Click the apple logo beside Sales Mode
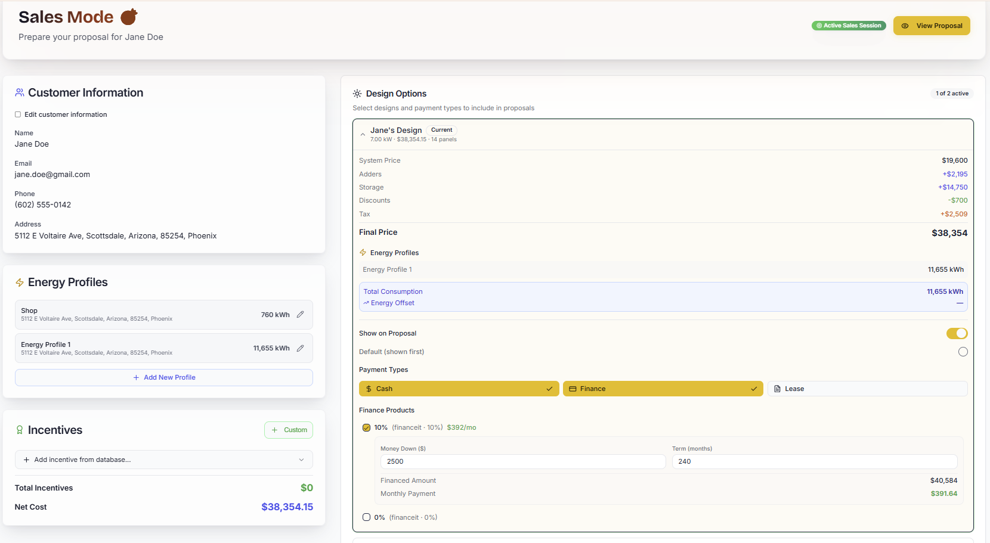Screen dimensions: 990x543 click(x=129, y=17)
